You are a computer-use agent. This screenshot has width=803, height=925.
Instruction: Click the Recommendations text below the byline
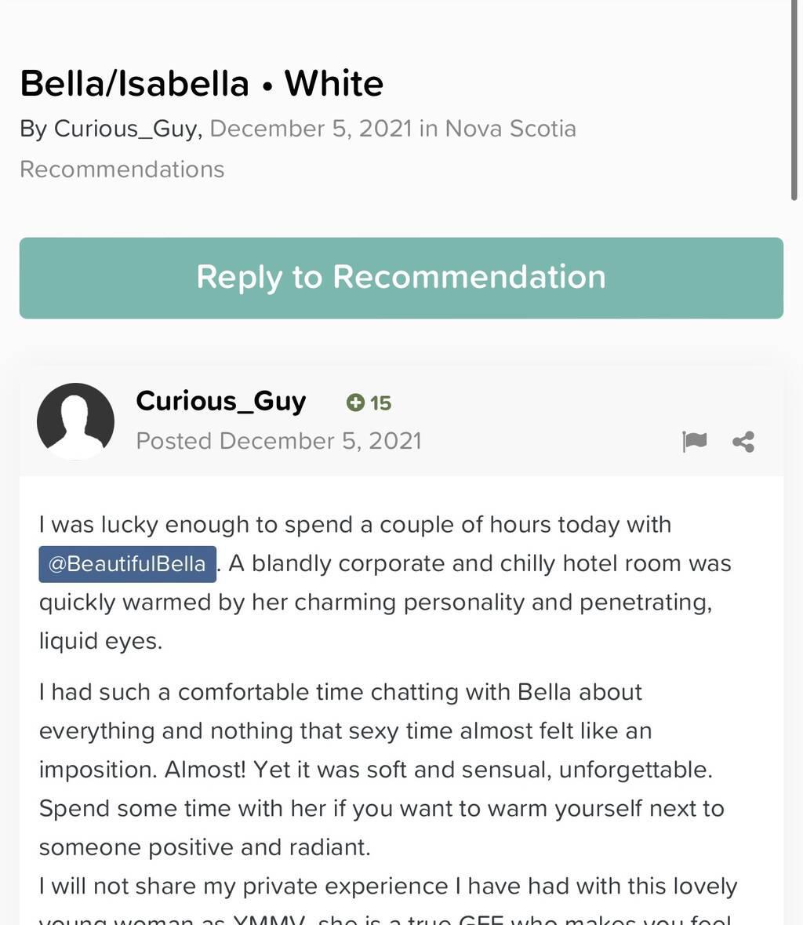pos(122,169)
